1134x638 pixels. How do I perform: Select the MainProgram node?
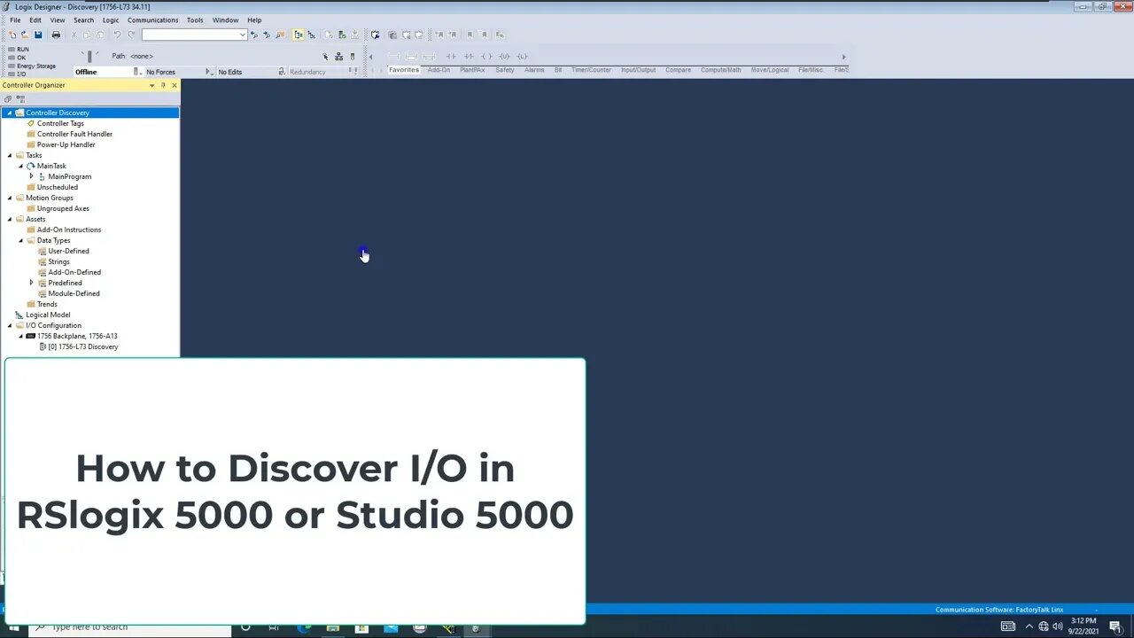pyautogui.click(x=69, y=176)
